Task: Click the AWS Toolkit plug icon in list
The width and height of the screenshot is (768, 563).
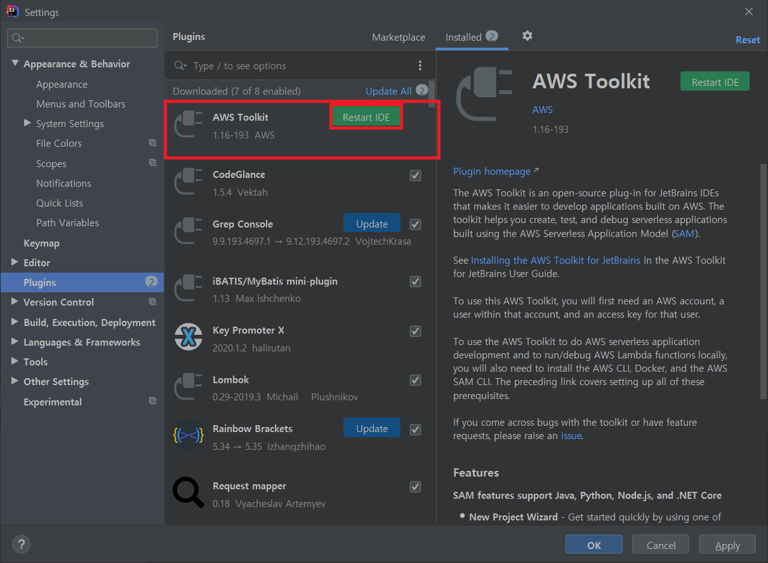Action: pos(188,125)
